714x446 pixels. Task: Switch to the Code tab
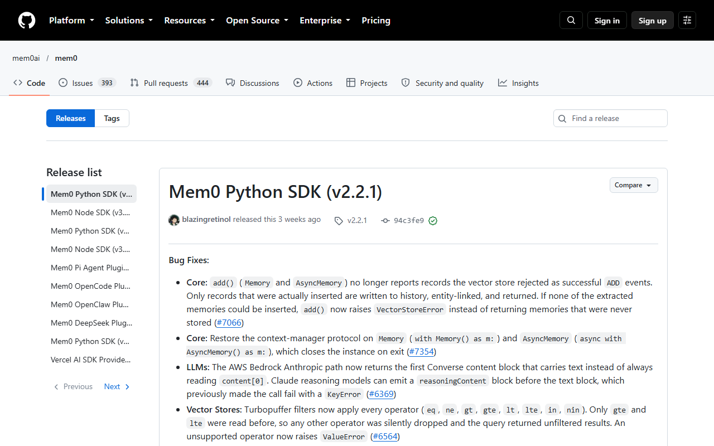(x=30, y=83)
